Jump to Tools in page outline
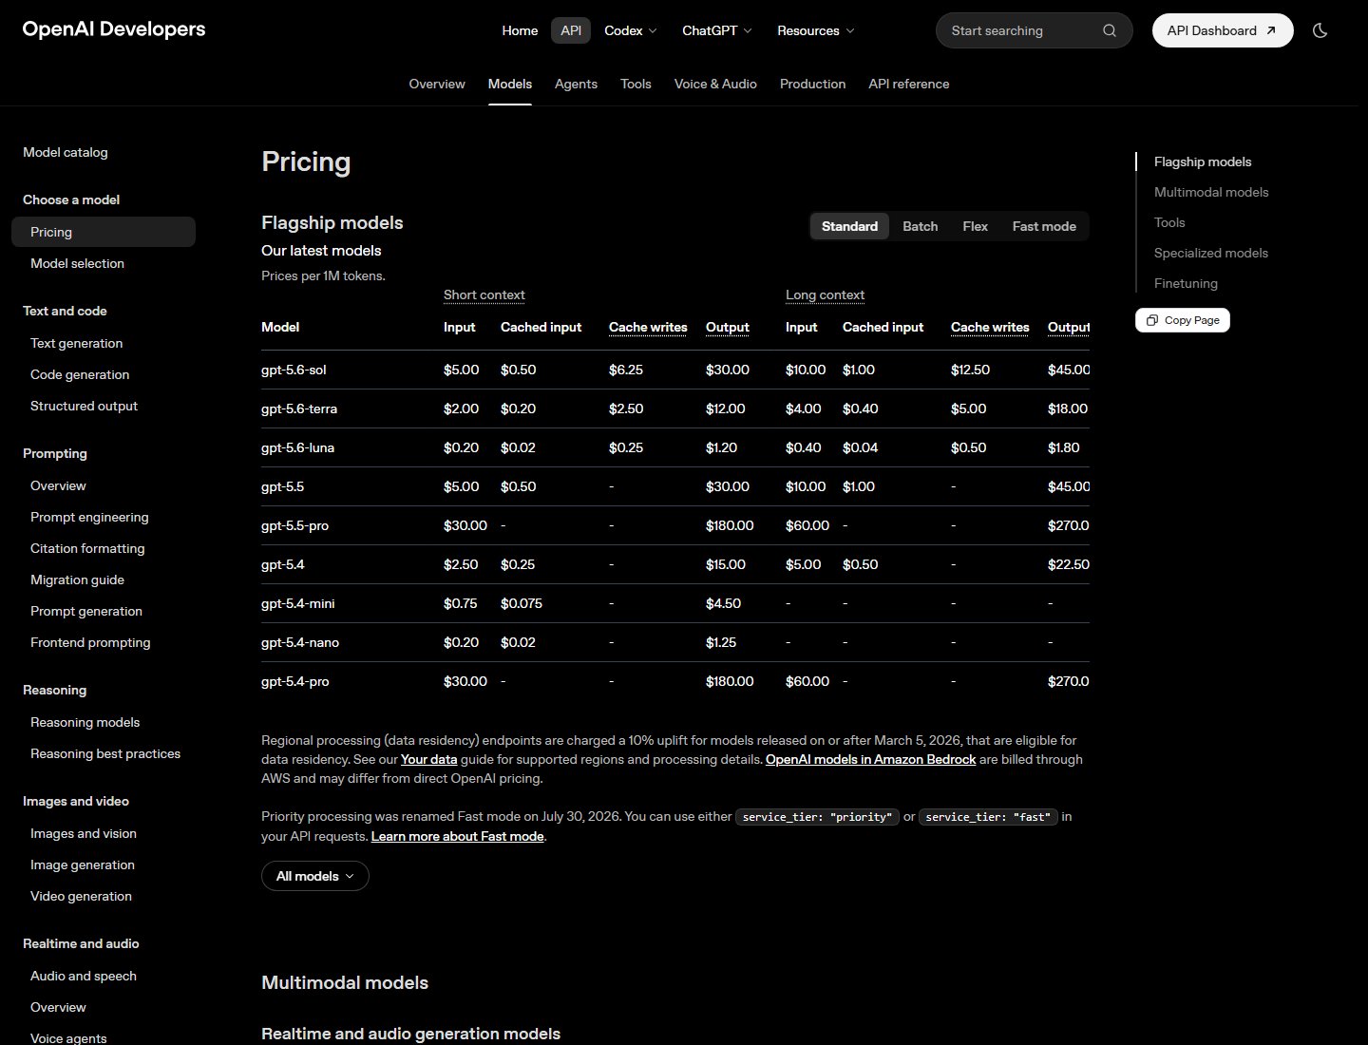This screenshot has height=1045, width=1368. point(1169,222)
